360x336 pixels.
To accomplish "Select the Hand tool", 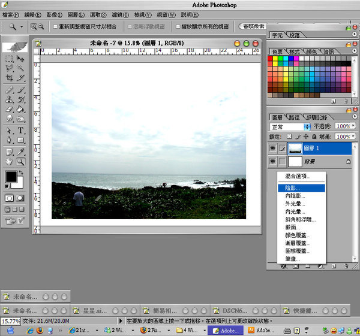I will click(10, 161).
